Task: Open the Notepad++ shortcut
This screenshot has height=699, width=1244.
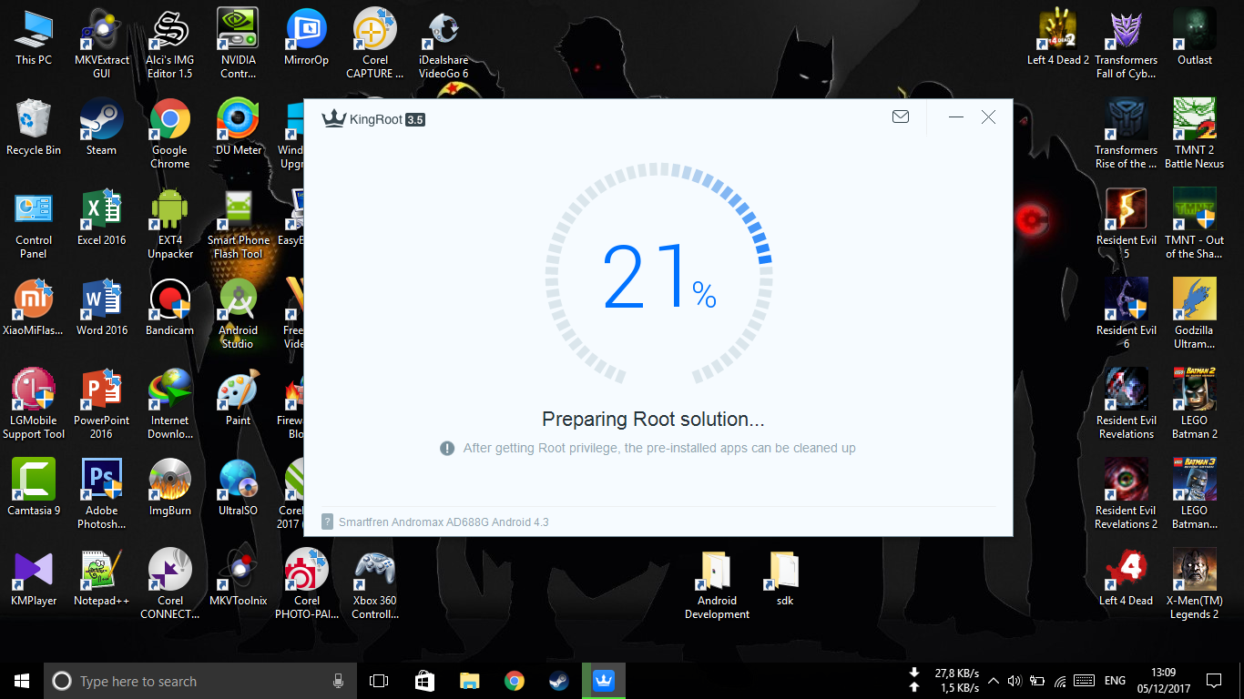Action: 102,578
